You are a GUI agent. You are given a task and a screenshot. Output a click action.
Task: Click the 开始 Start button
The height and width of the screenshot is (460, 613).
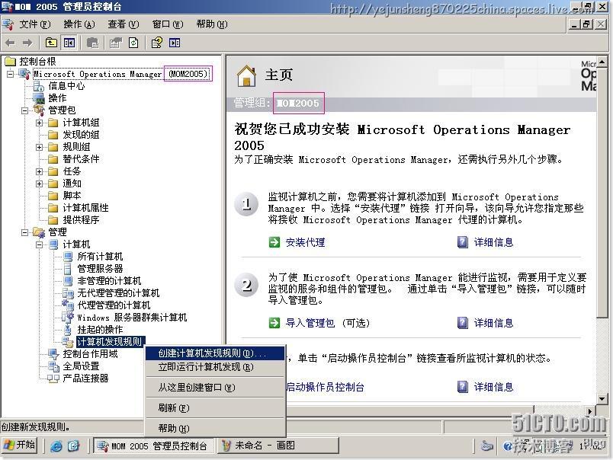[x=20, y=446]
